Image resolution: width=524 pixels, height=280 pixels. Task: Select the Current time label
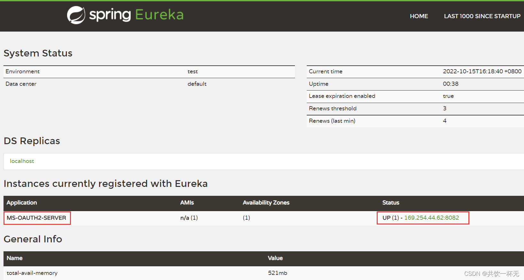[326, 71]
